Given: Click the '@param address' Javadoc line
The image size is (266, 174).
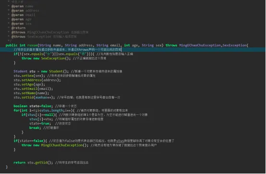Looking at the screenshot, I should (x=25, y=11).
